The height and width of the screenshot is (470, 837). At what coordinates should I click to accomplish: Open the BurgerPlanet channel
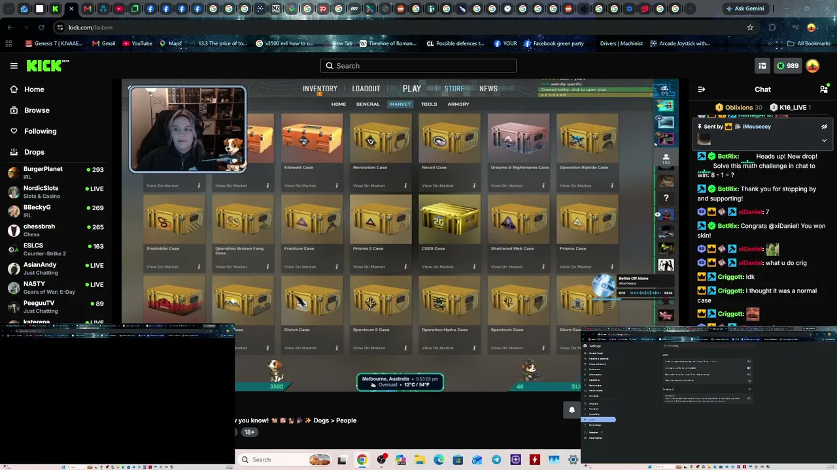tap(56, 172)
